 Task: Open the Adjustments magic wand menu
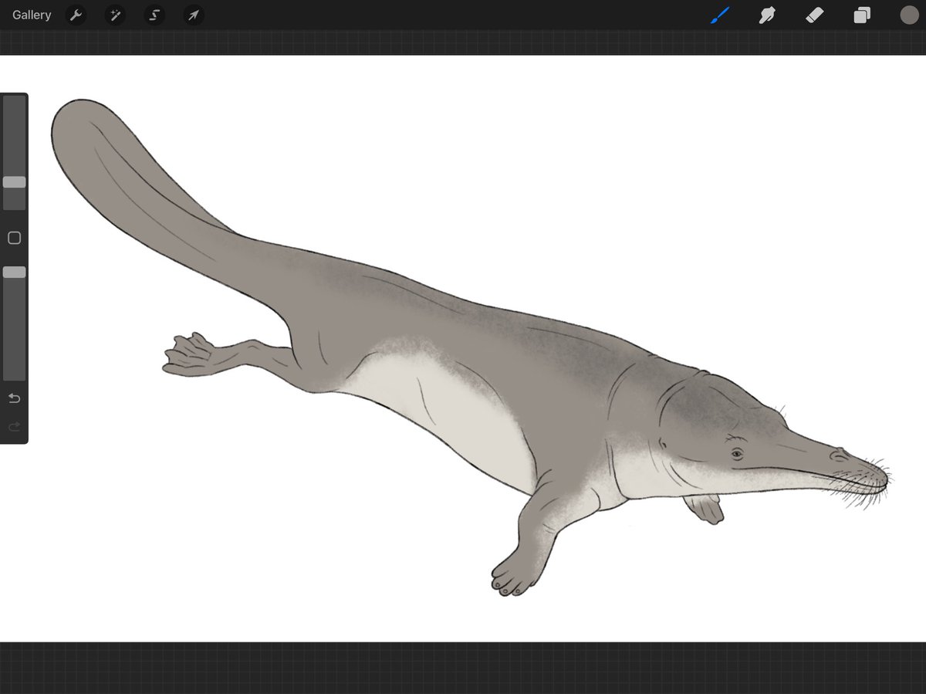(115, 15)
